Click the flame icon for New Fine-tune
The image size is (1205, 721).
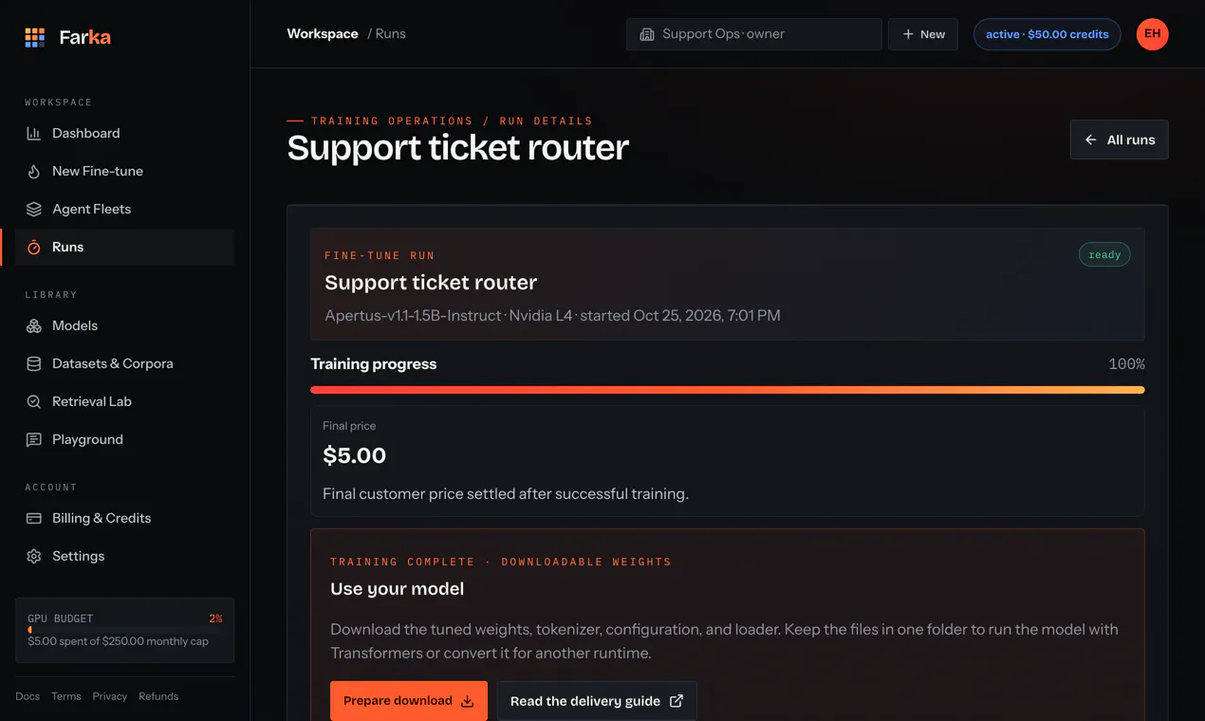(x=34, y=172)
